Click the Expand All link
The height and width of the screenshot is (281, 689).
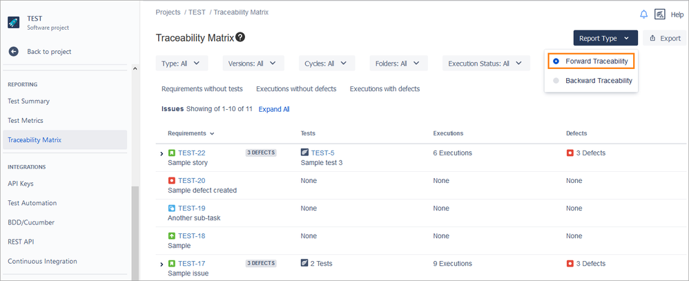click(x=274, y=109)
